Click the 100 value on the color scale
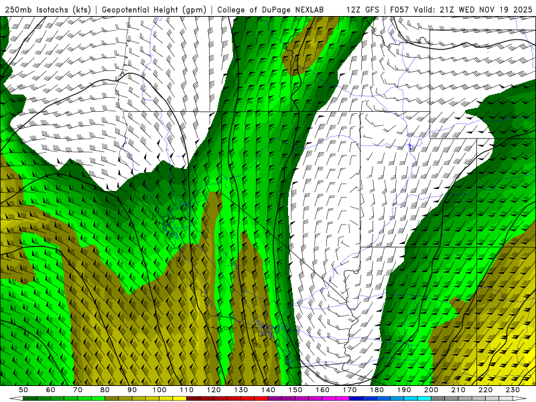This screenshot has height=402, width=536. pos(159,390)
